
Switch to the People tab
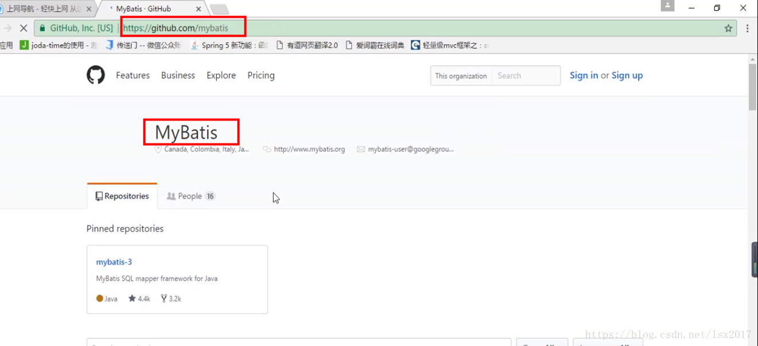[x=190, y=196]
